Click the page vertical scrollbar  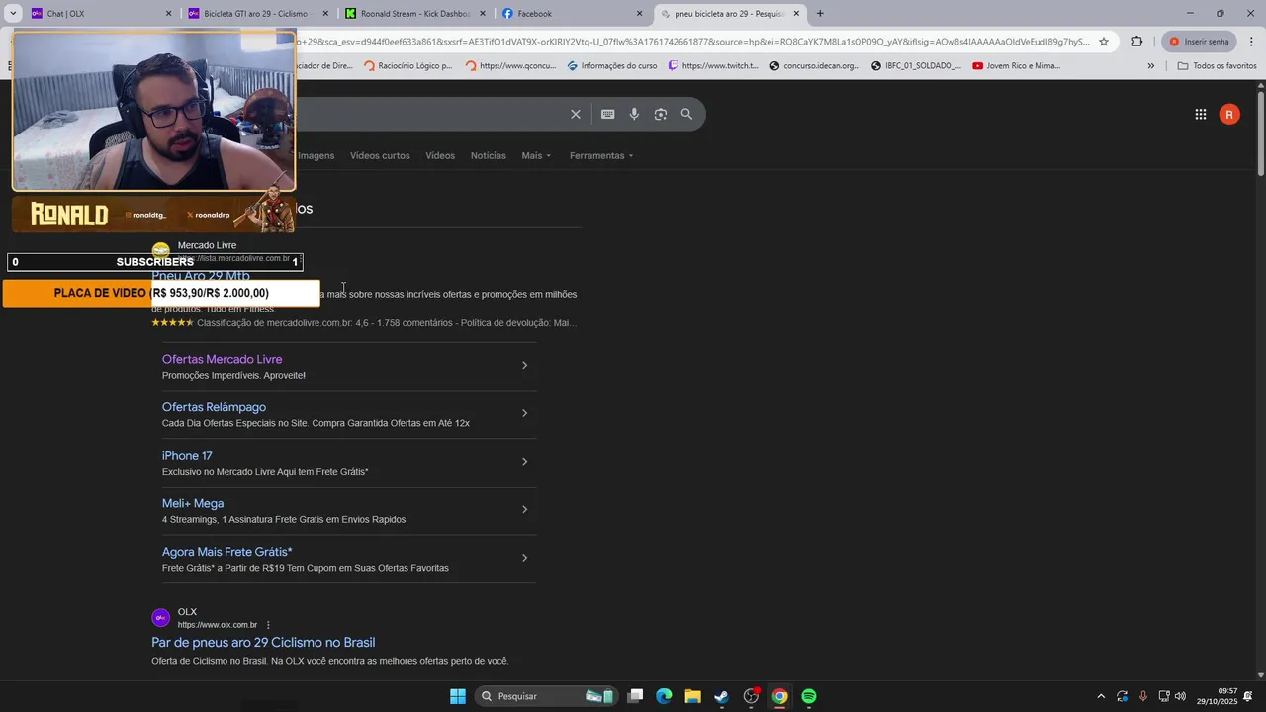1261,133
